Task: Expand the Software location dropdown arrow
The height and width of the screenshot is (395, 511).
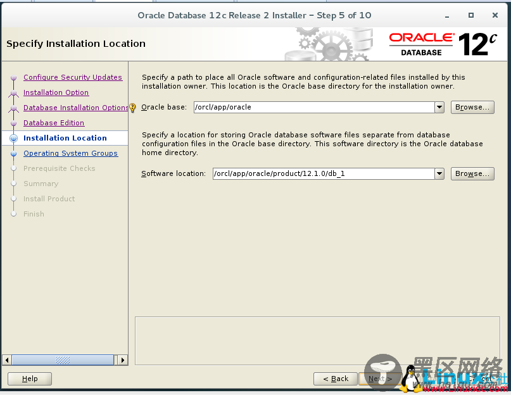Action: (439, 173)
